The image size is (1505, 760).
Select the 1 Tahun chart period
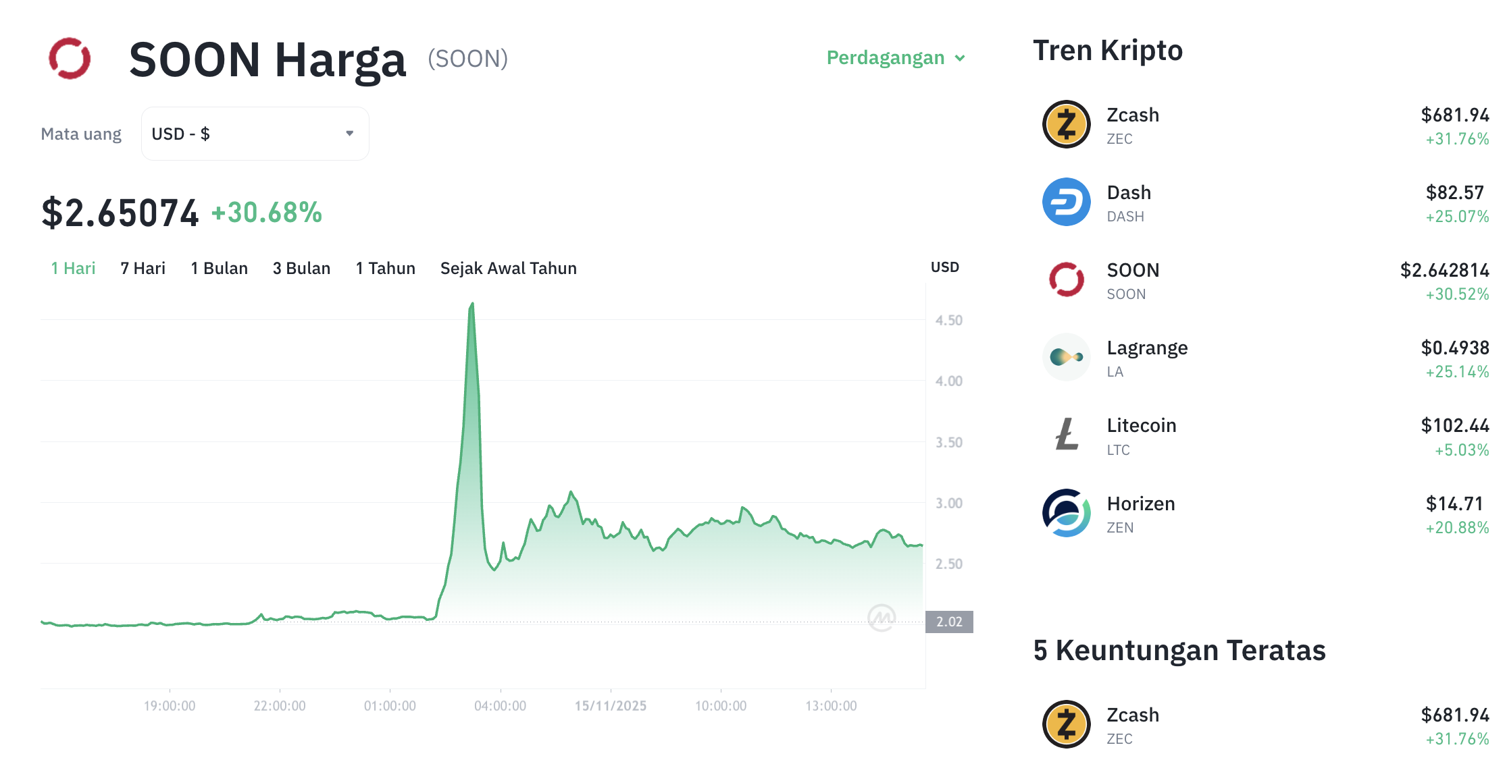[x=384, y=268]
